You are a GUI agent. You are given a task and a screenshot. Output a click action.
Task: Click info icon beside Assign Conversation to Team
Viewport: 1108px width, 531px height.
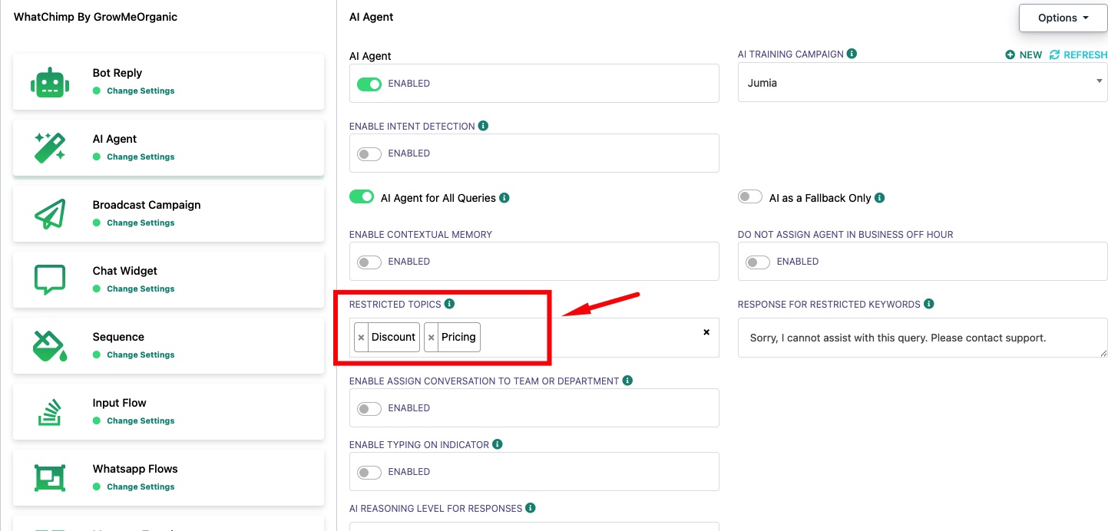coord(627,381)
